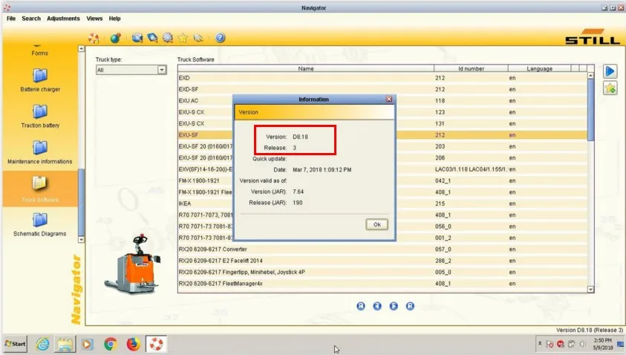Click the blue play arrow open button
Image resolution: width=626 pixels, height=355 pixels.
610,71
